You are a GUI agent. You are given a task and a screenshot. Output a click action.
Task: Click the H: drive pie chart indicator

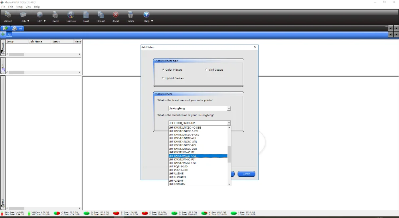pos(204,213)
